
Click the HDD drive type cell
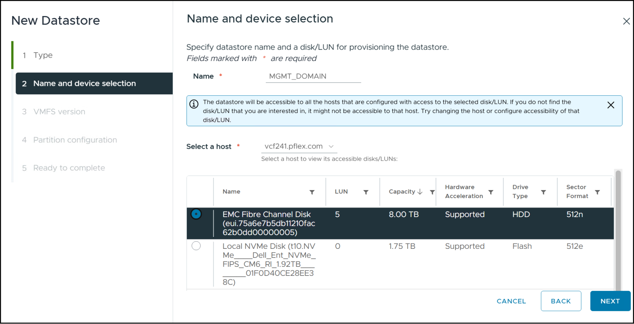[521, 214]
